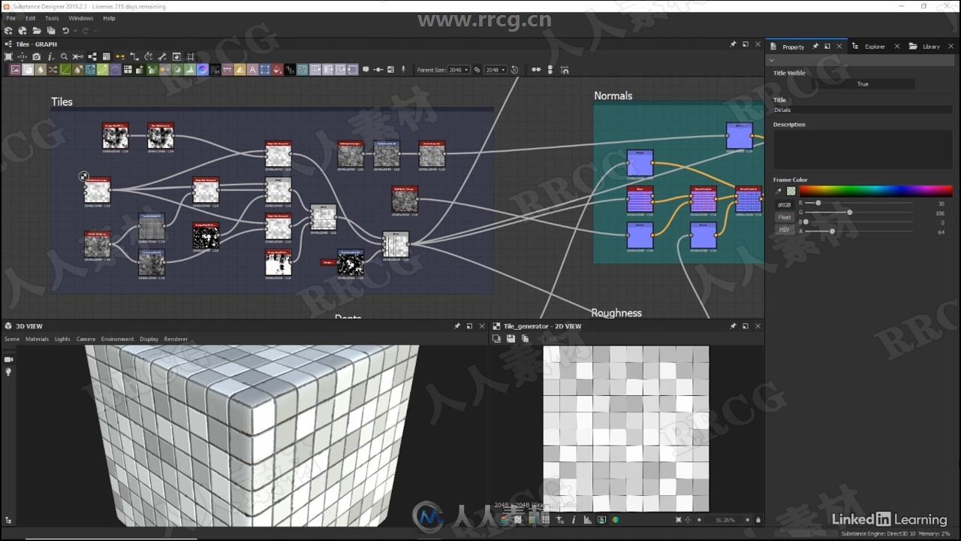Pin the Tiles GRAPH panel
This screenshot has height=541, width=961.
[733, 44]
